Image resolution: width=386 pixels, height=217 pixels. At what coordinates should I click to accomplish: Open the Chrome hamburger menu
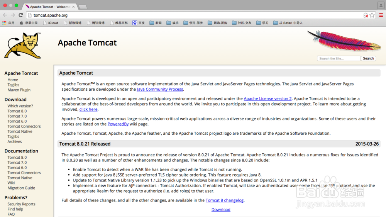click(x=381, y=15)
